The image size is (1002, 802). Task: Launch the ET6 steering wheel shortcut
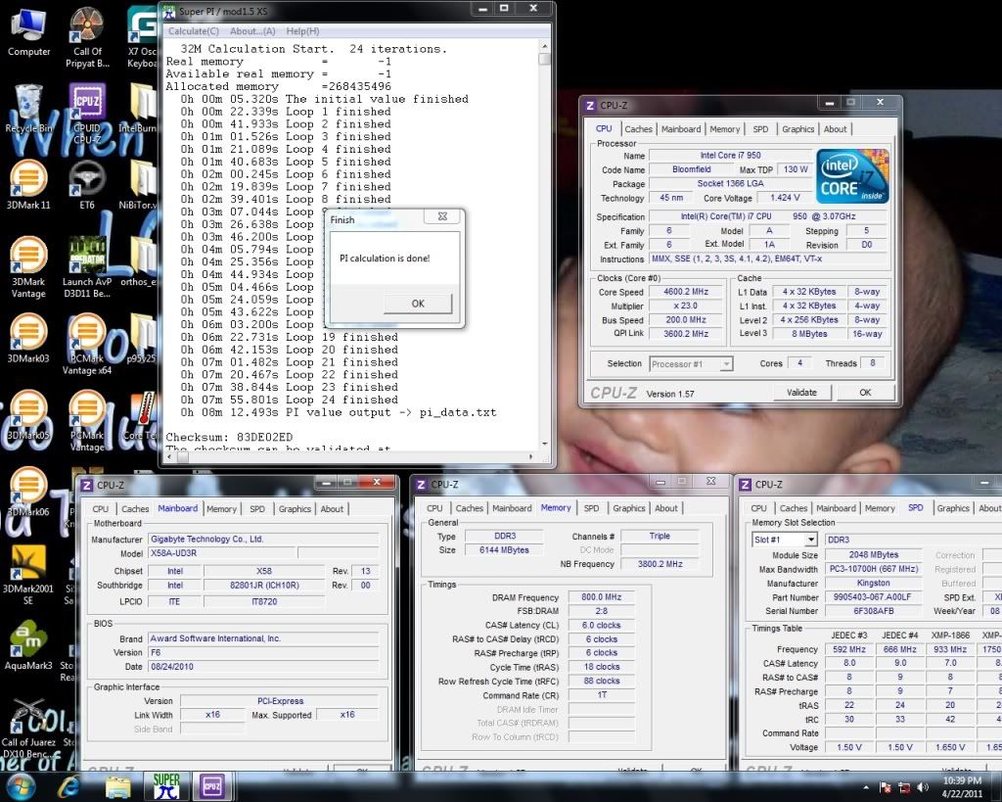click(87, 185)
